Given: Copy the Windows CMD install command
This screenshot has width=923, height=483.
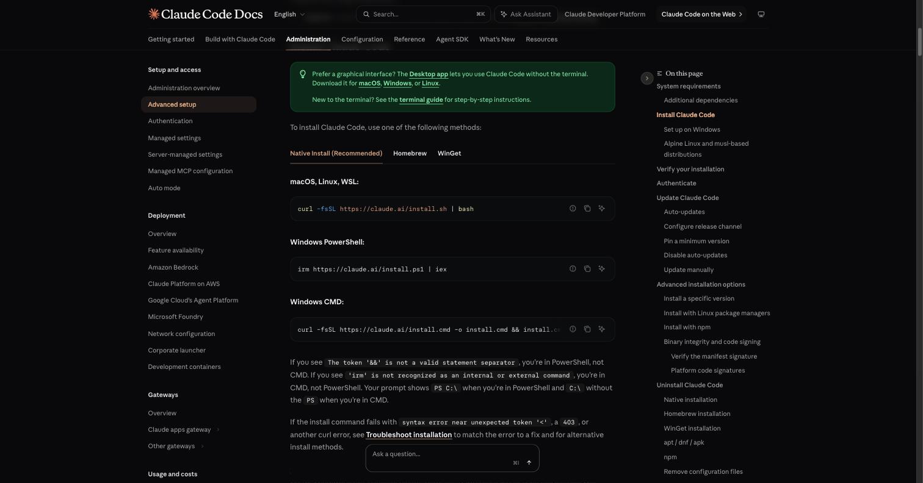Looking at the screenshot, I should click(587, 329).
